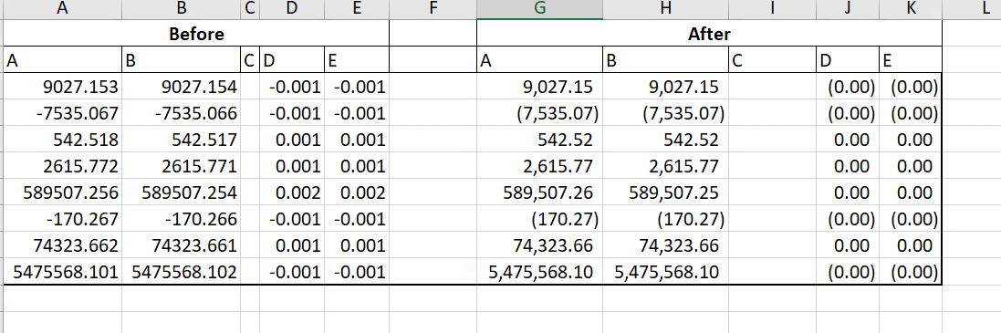Select column A header
1001x333 pixels.
[x=62, y=9]
